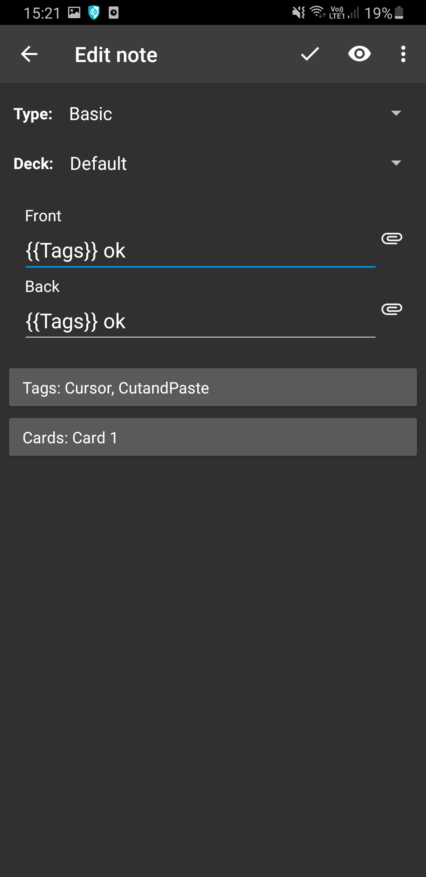
Task: Open Tags: Cursor, CutandPaste editor
Action: 213,387
